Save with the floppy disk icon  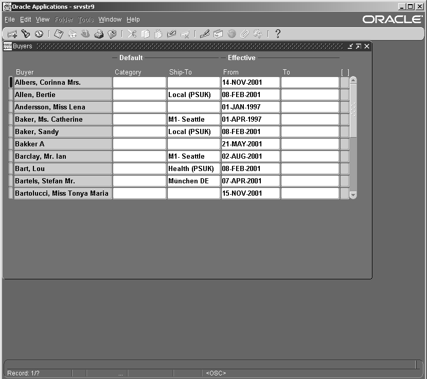coord(59,34)
